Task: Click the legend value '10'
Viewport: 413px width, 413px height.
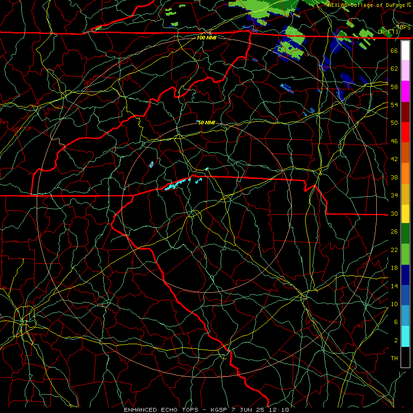Action: [394, 304]
